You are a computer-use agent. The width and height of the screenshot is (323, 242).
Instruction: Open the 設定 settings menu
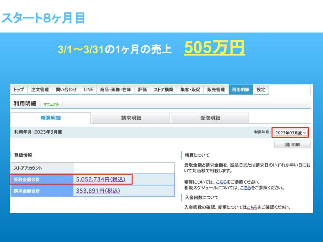click(261, 90)
